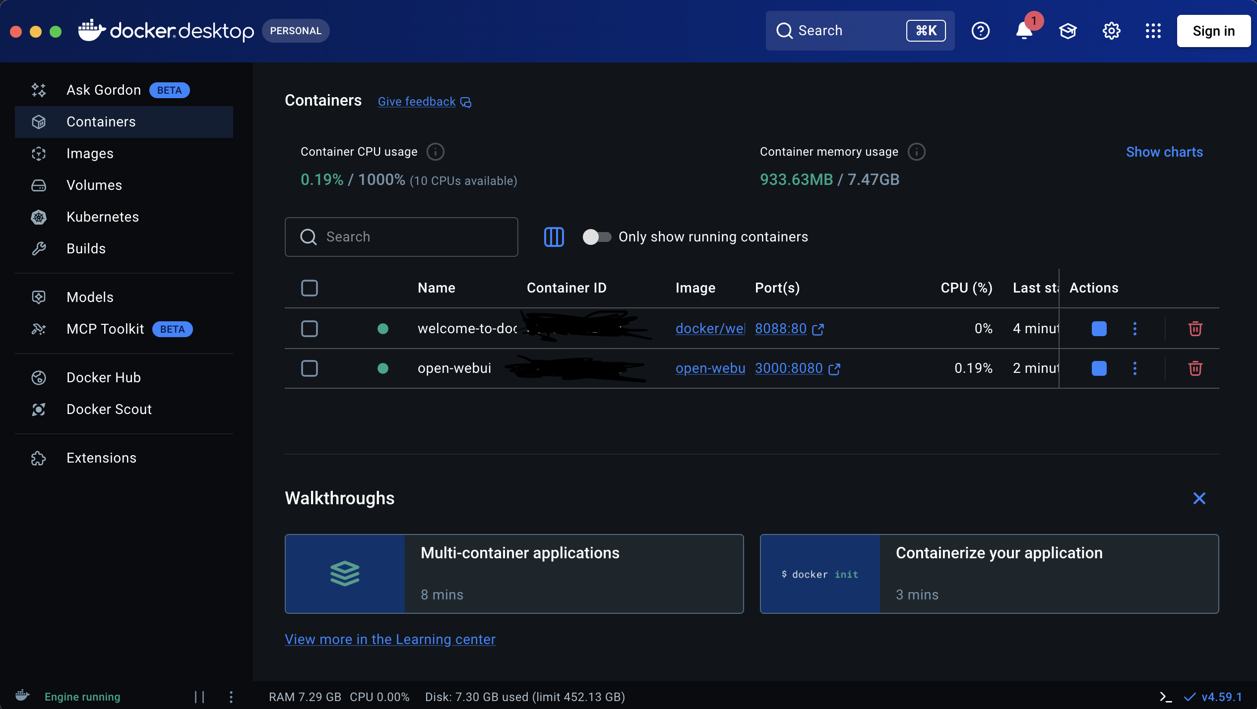Select the Images section in the sidebar

pos(89,154)
